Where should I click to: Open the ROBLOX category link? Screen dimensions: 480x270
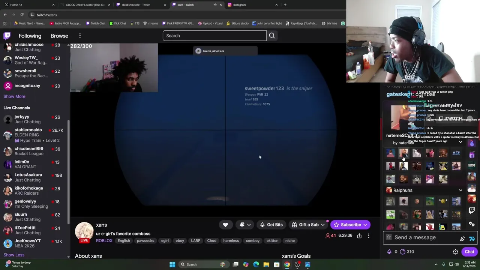pyautogui.click(x=104, y=241)
